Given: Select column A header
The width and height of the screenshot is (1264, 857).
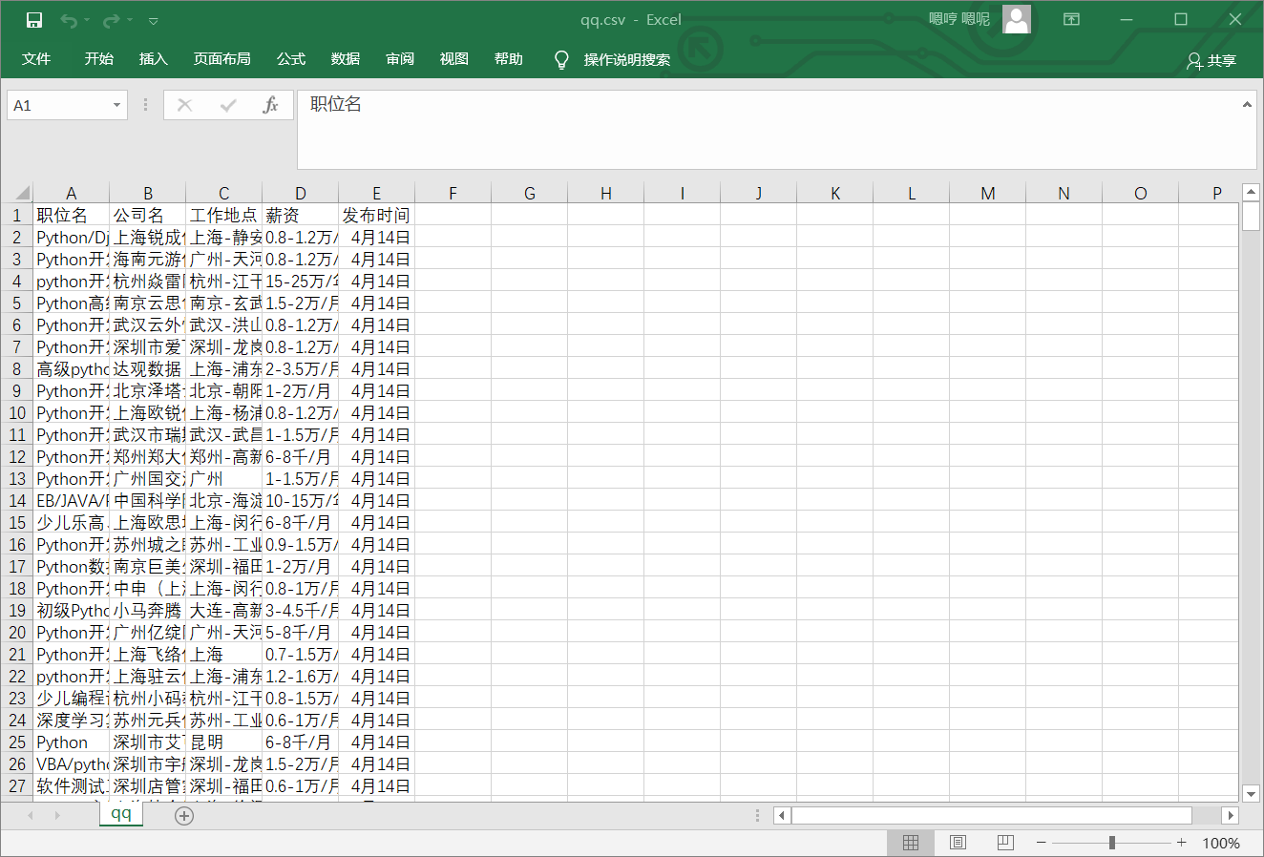Looking at the screenshot, I should coord(72,193).
